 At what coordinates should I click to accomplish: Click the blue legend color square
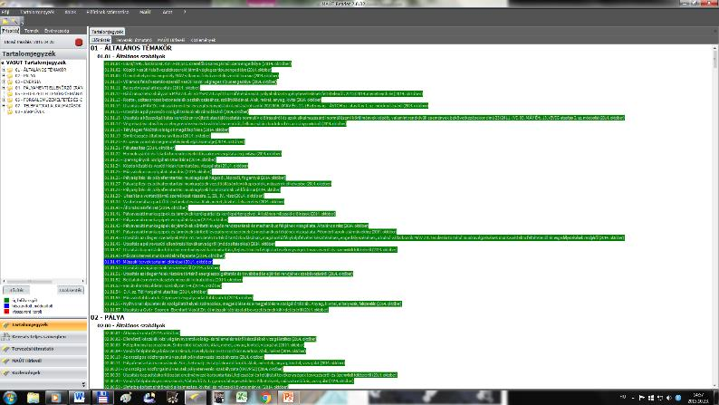[6, 306]
